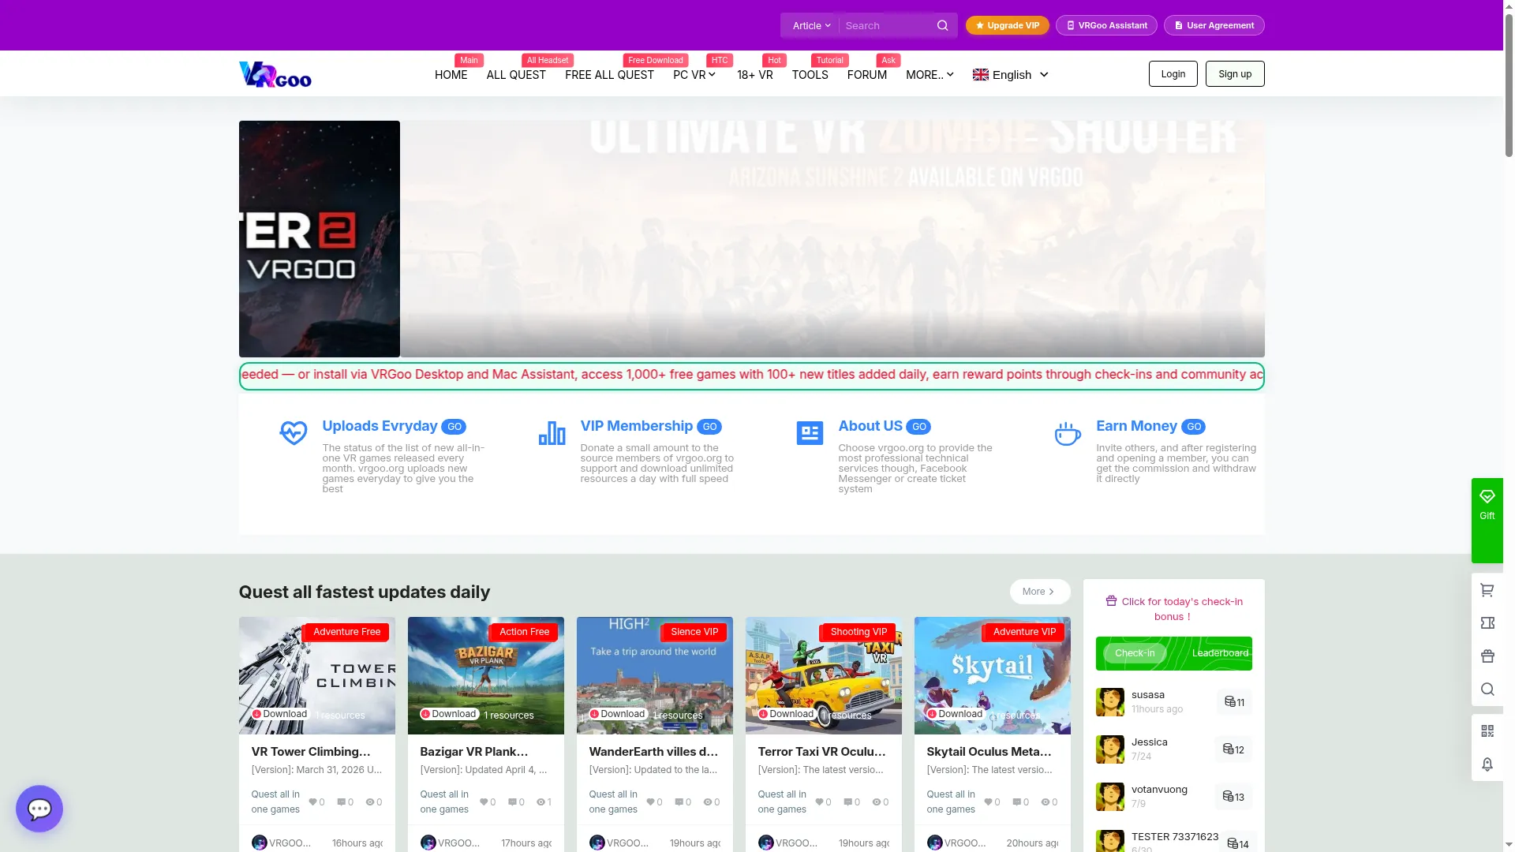Click the Upgrade VIP button
Screen dimensions: 1515x852
[x=1008, y=25]
